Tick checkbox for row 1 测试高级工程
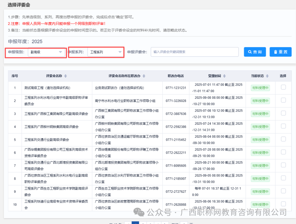296x224 pixels. pos(283,87)
